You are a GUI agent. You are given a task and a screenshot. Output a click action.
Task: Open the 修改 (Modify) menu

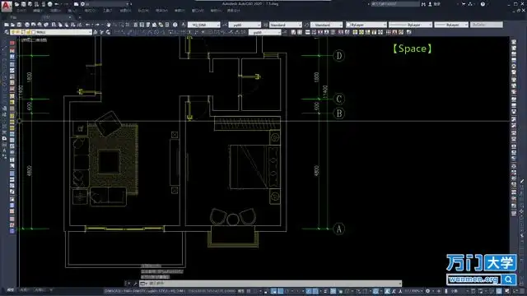pyautogui.click(x=180, y=11)
